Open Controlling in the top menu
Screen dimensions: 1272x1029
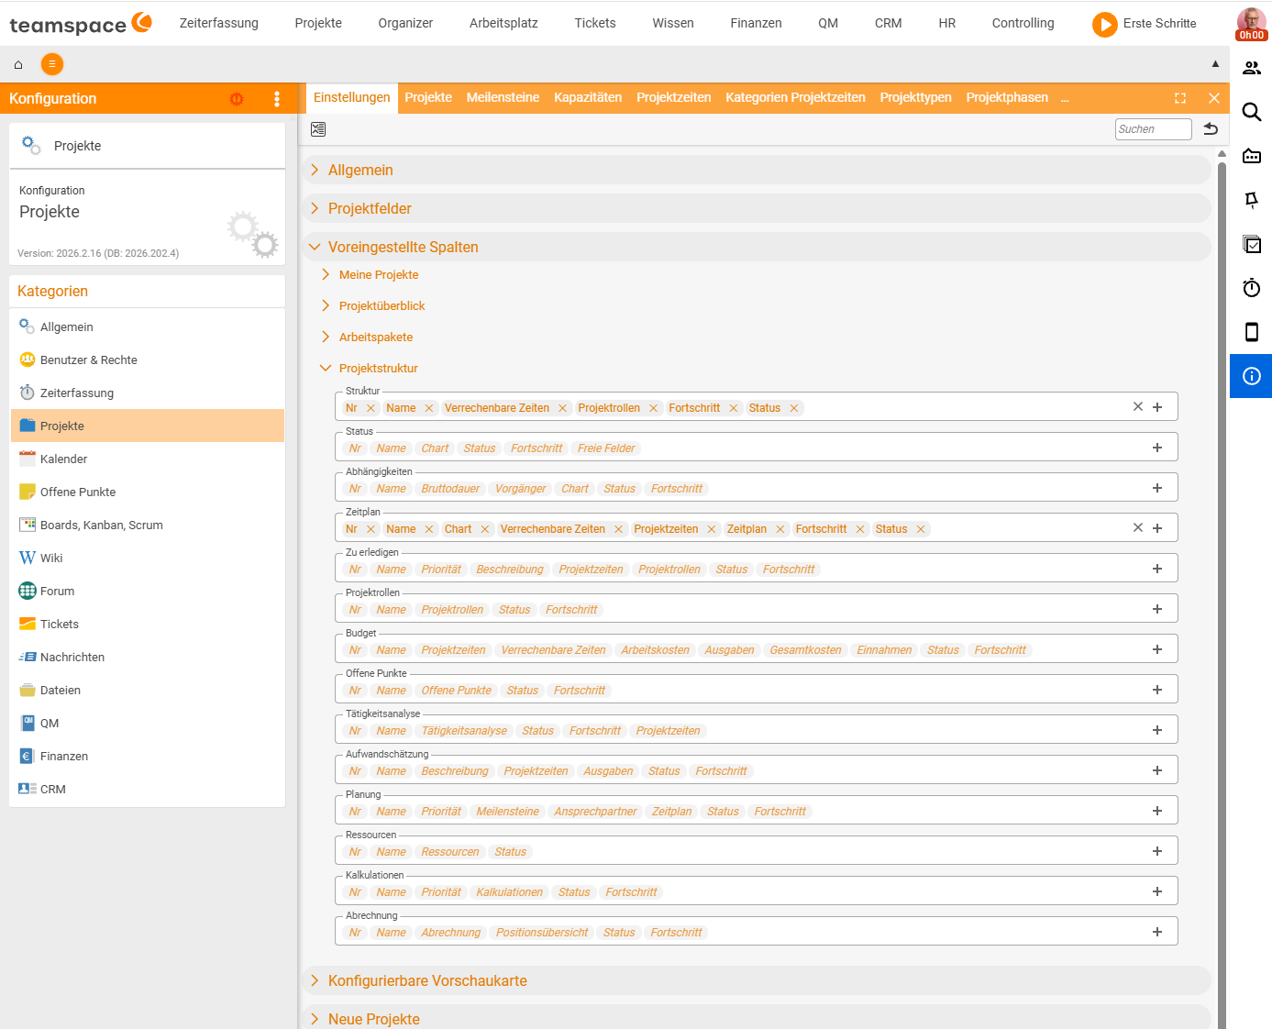1023,23
